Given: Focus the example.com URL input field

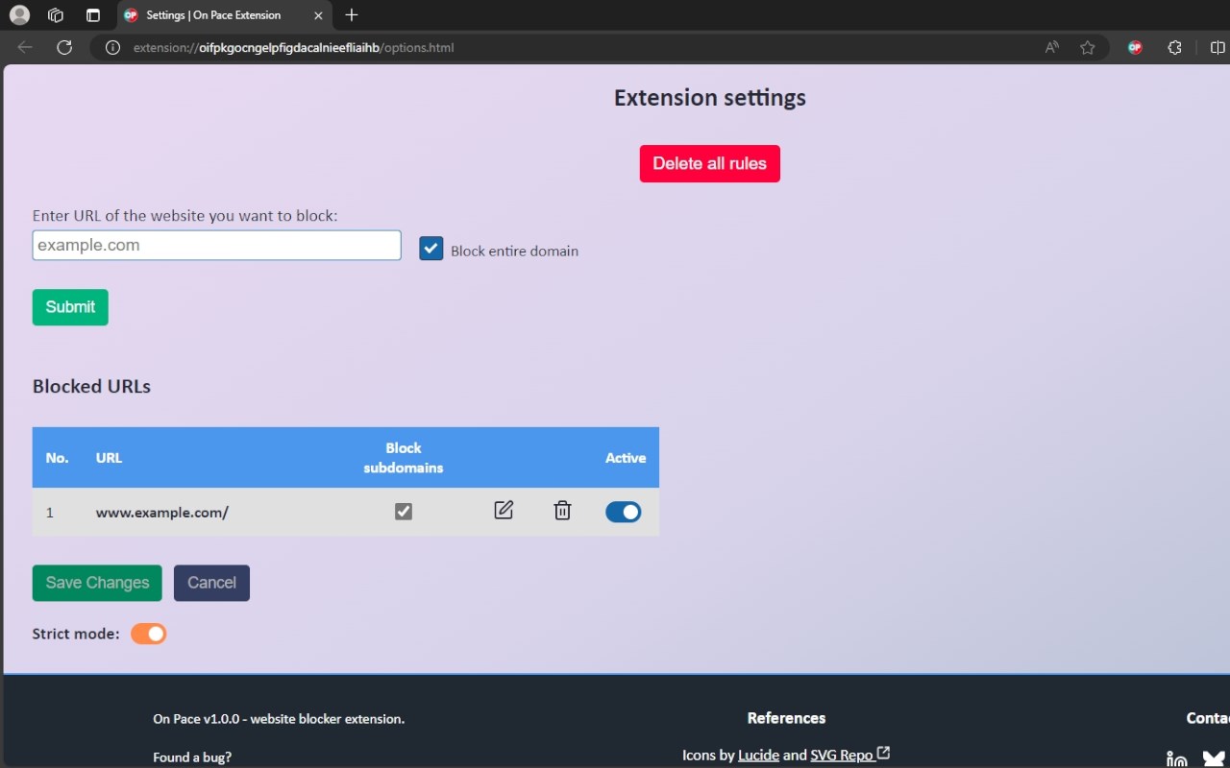Looking at the screenshot, I should pos(216,245).
